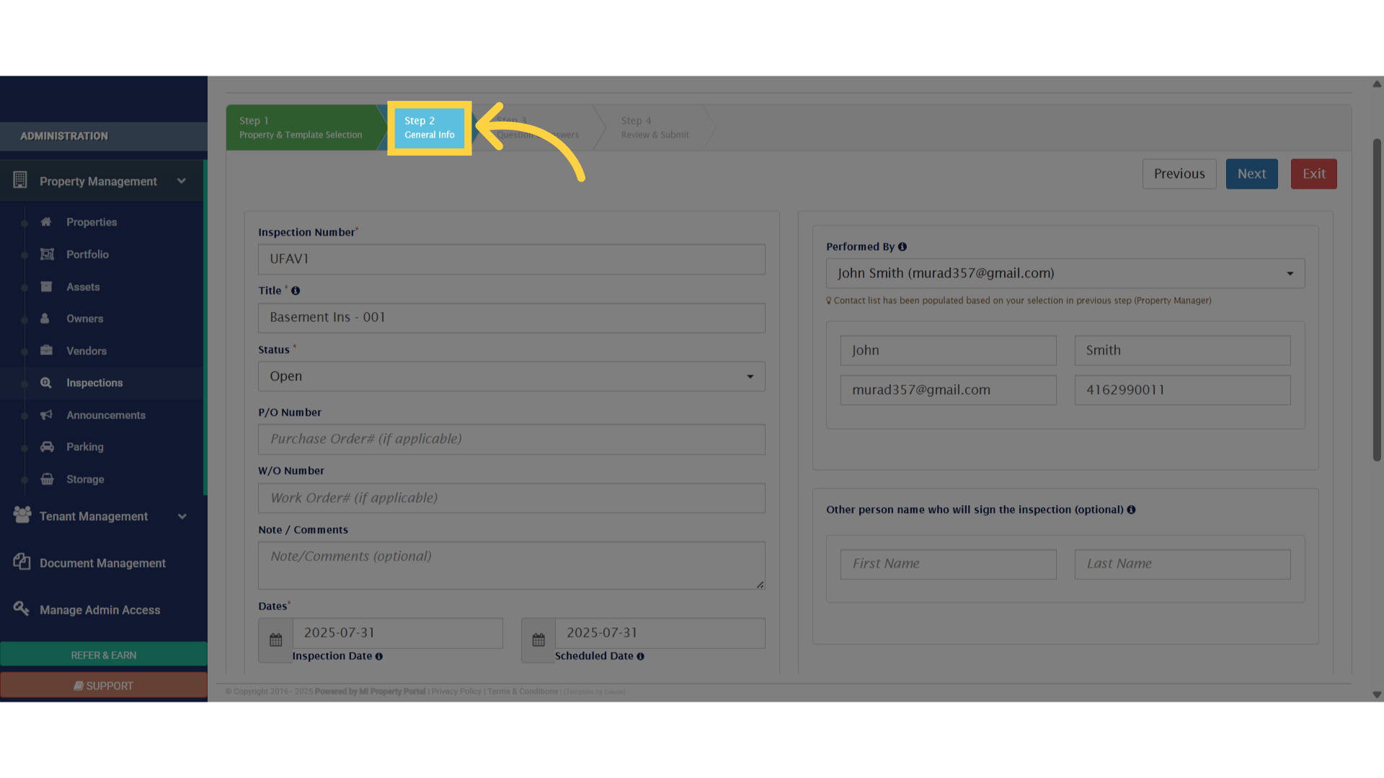Click the Owners person icon
1384x778 pixels.
pyautogui.click(x=45, y=318)
